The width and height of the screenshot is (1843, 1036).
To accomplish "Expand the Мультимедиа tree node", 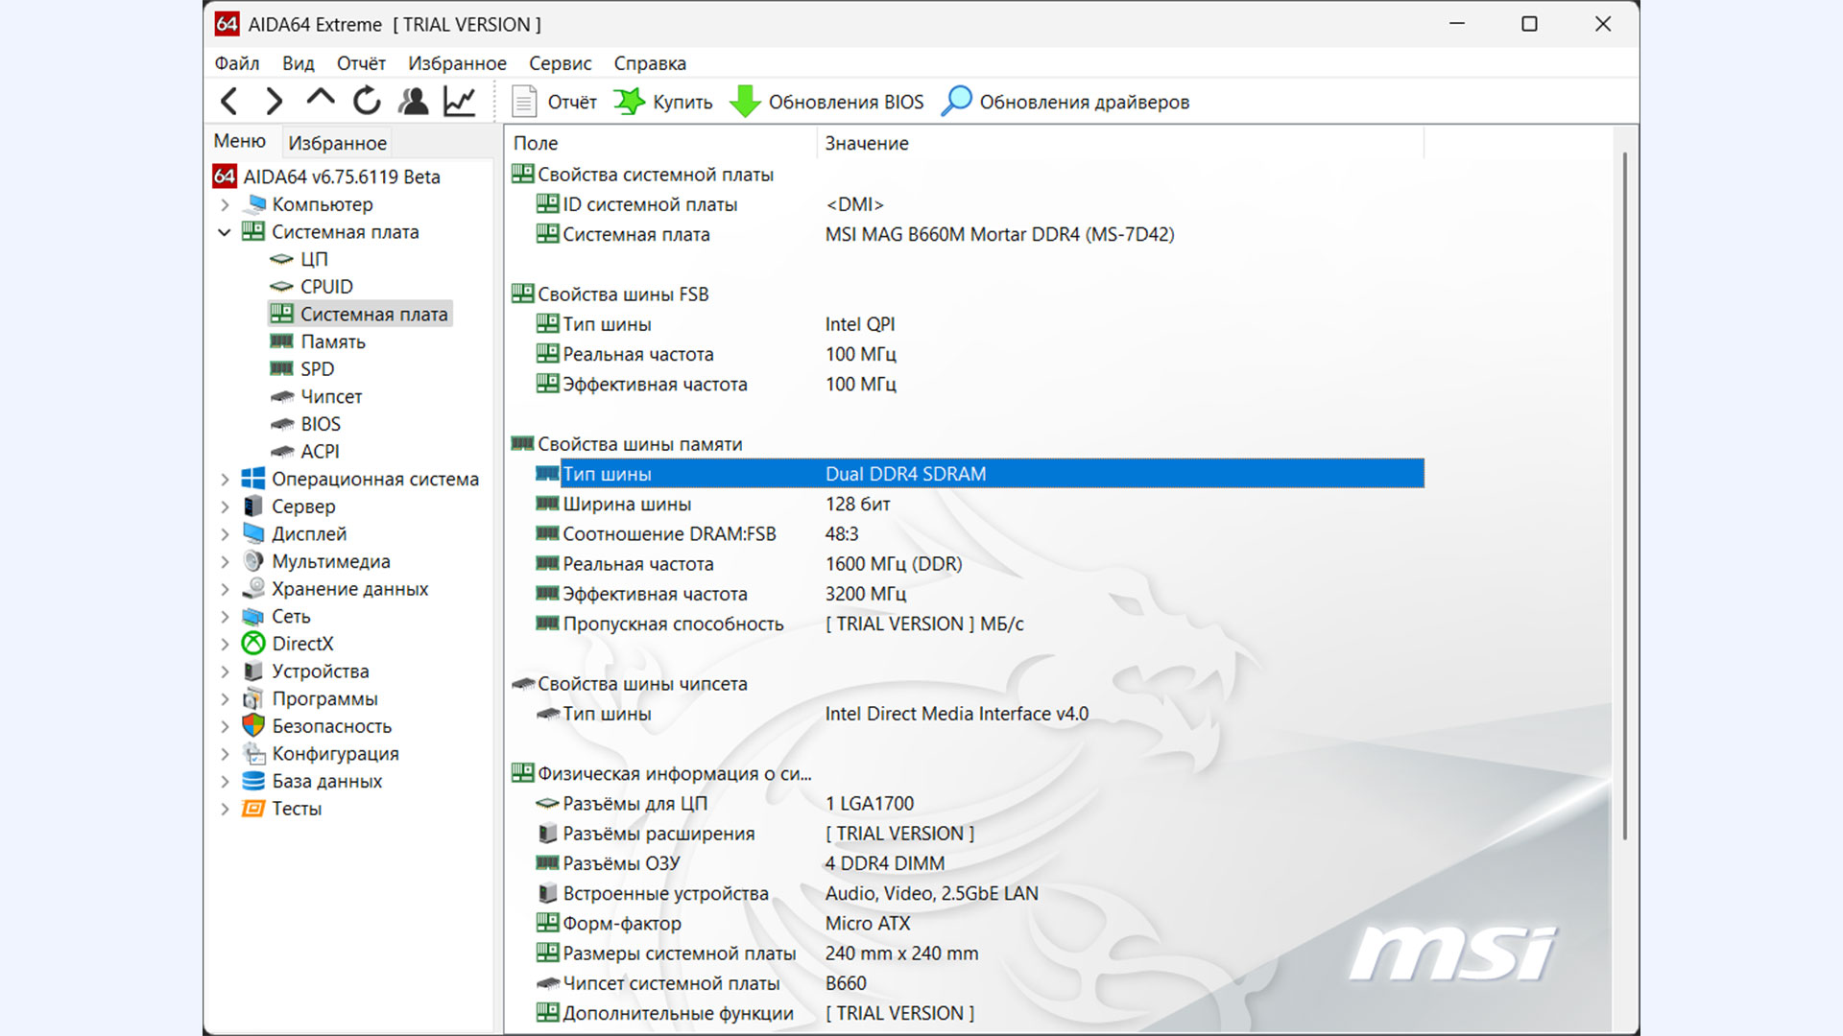I will 225,561.
